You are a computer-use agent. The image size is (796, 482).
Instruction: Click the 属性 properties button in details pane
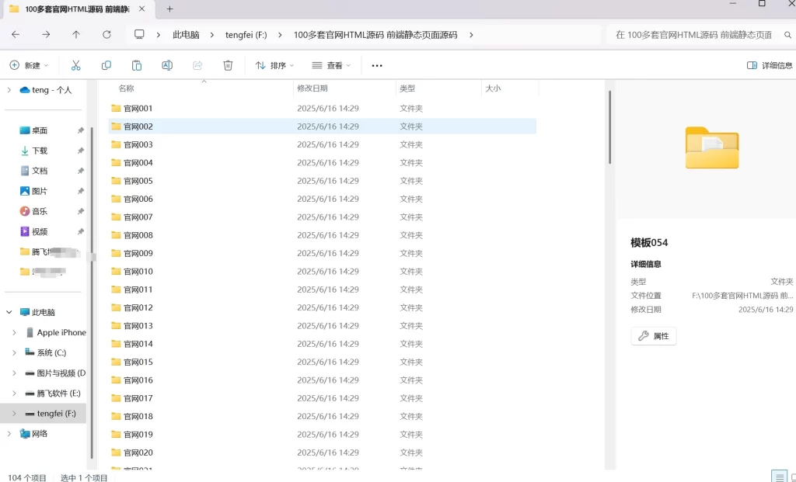(x=653, y=335)
